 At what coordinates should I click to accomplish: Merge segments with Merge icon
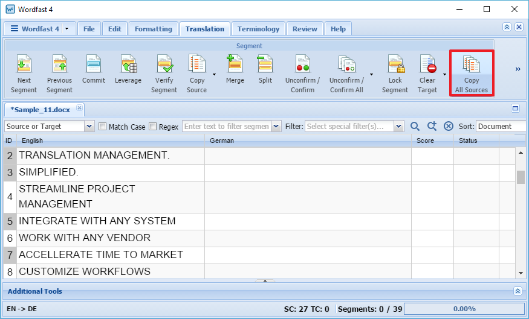(x=235, y=63)
